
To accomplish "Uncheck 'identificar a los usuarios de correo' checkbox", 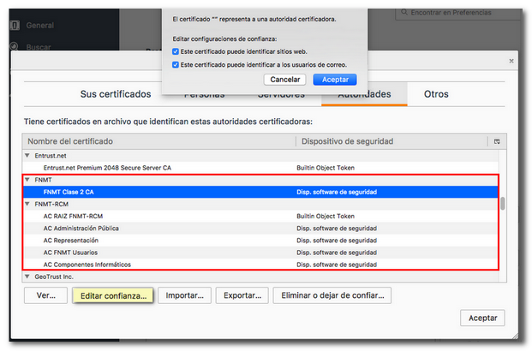I will [176, 64].
